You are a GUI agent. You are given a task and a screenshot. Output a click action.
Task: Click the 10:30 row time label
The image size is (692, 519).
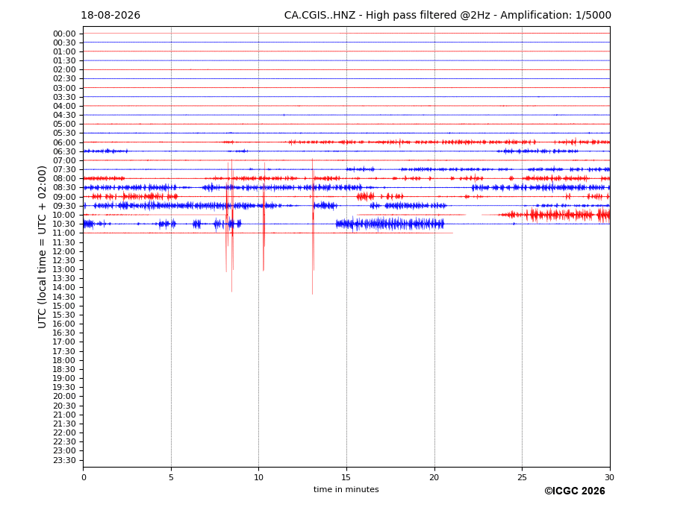pos(64,224)
